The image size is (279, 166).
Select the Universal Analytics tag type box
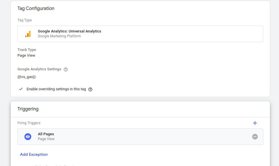(x=140, y=34)
